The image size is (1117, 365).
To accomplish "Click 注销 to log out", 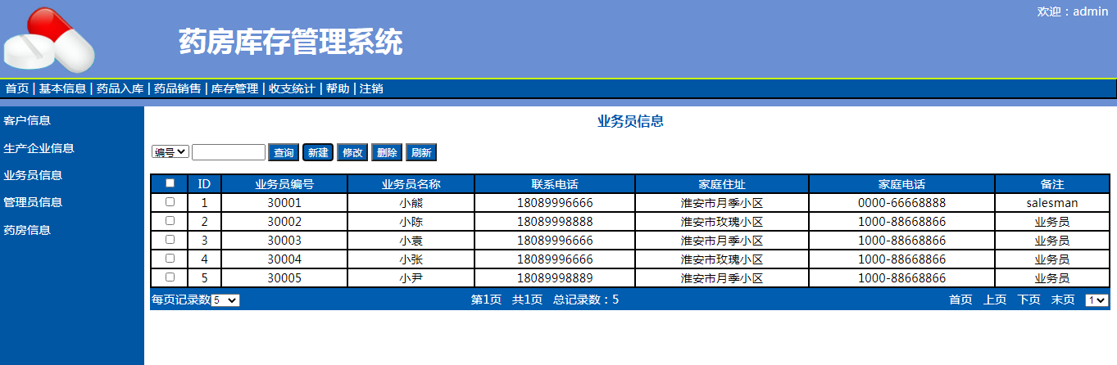I will click(371, 88).
